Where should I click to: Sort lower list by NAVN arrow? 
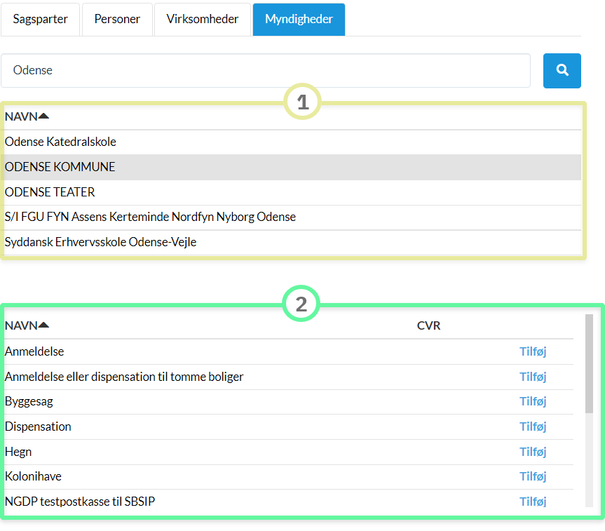coord(43,325)
